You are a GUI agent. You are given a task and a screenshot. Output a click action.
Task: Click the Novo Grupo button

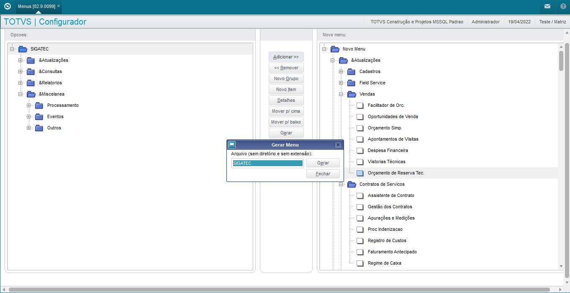(286, 78)
